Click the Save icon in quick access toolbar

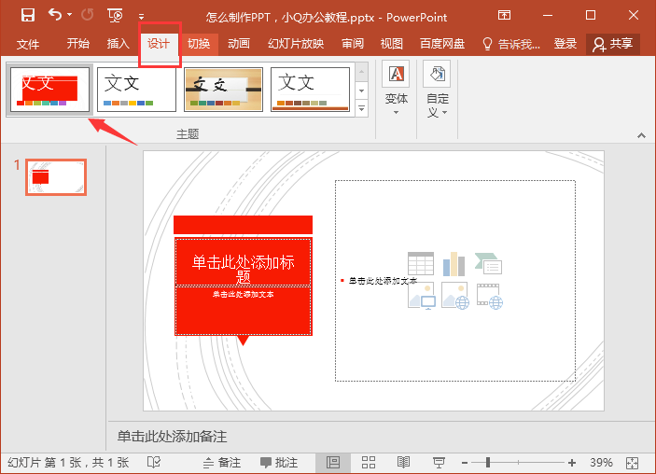(x=28, y=16)
